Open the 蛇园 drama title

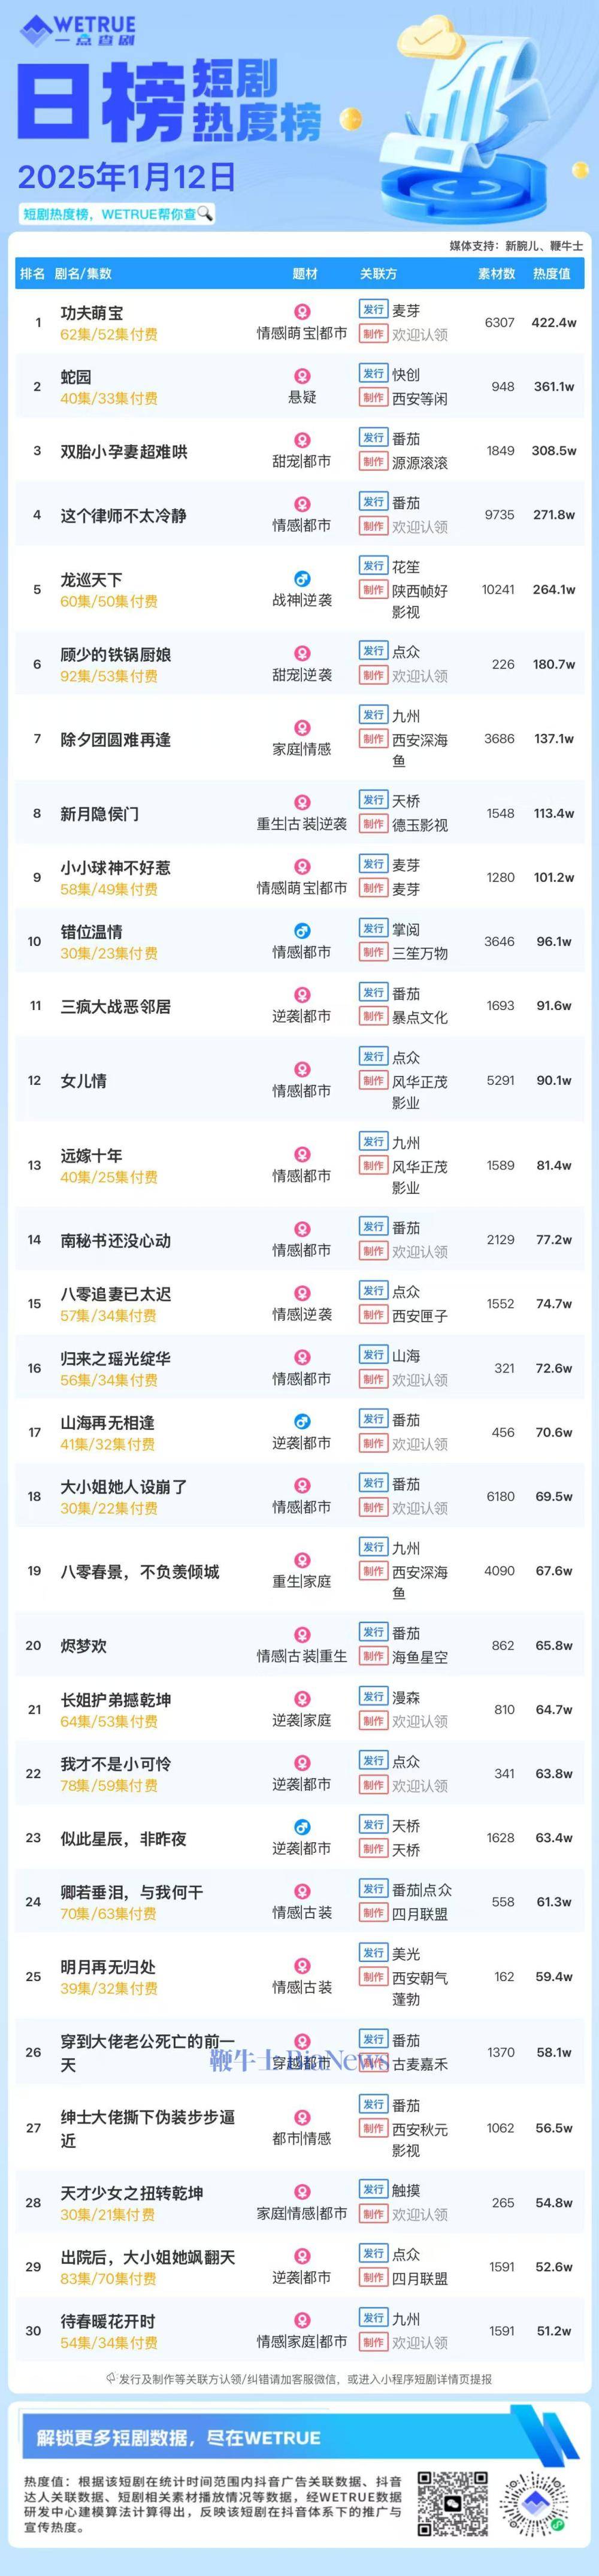pyautogui.click(x=76, y=377)
